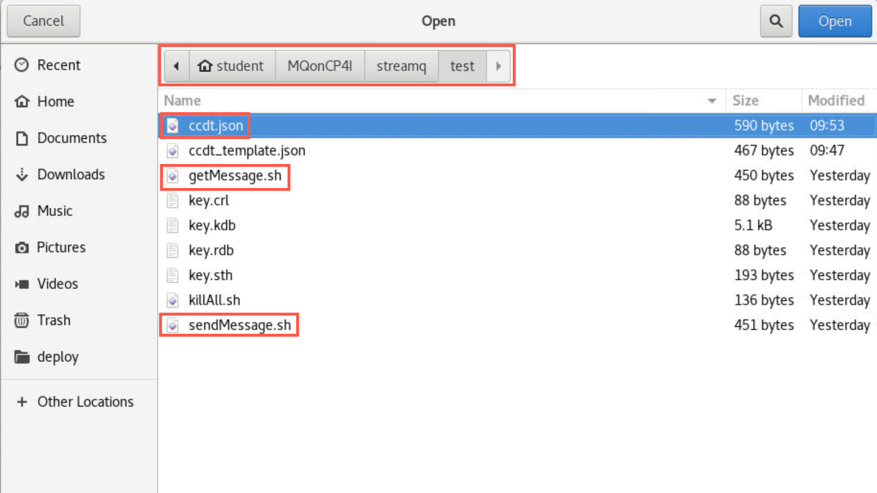Click the path bar right arrow
This screenshot has height=493, width=877.
pyautogui.click(x=498, y=66)
